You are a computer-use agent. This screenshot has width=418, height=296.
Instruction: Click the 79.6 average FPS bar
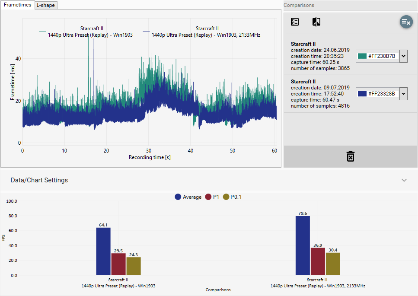pyautogui.click(x=303, y=245)
